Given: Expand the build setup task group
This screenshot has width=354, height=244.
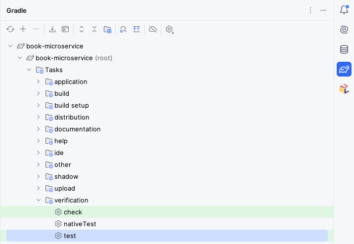Looking at the screenshot, I should [x=39, y=105].
